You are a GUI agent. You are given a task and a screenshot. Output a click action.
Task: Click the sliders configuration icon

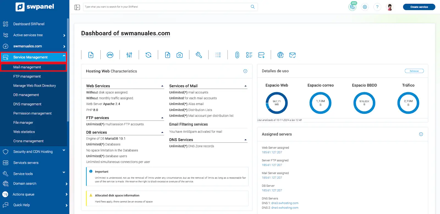click(129, 55)
